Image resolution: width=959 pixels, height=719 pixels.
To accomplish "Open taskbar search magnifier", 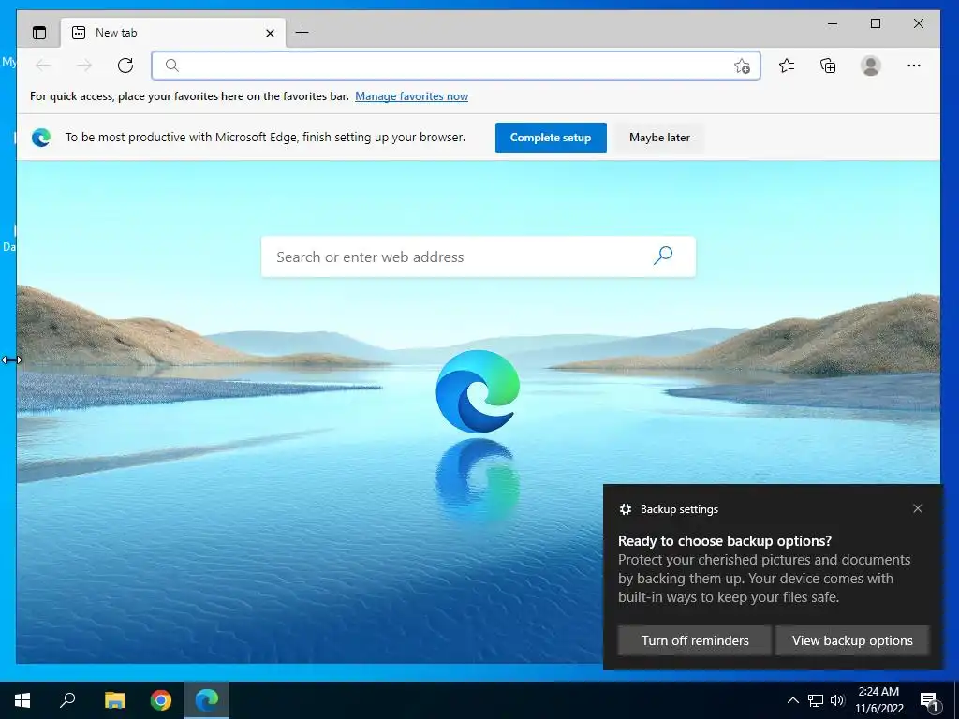I will (x=67, y=700).
